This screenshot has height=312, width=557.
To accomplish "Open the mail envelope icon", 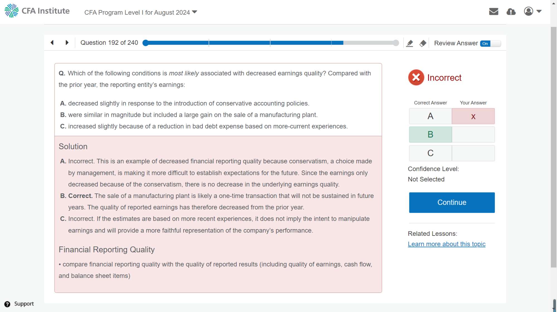I will pos(494,11).
